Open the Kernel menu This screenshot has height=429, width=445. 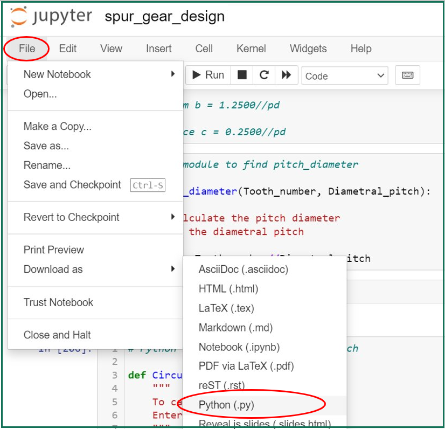click(x=251, y=49)
